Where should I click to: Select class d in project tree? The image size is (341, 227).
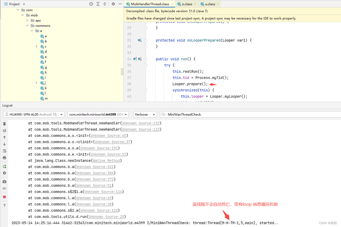pos(43,52)
